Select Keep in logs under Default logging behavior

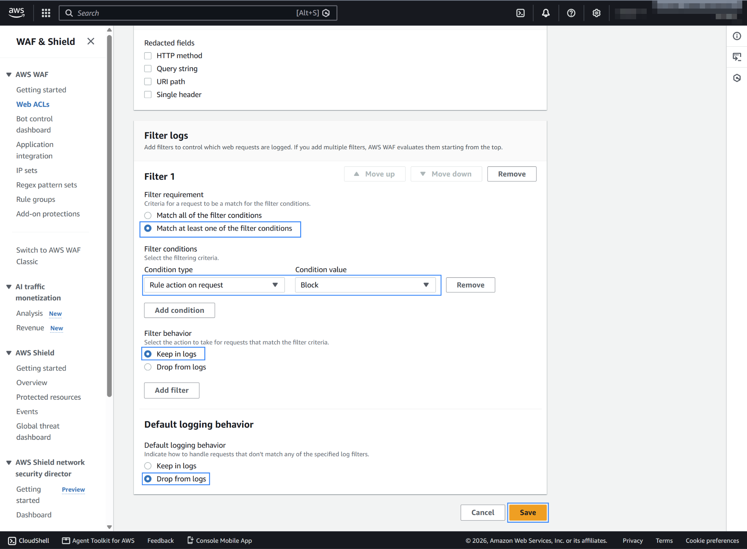(x=148, y=466)
